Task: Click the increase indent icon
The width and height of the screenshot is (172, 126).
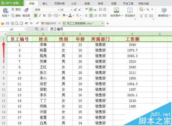Action: [105, 9]
